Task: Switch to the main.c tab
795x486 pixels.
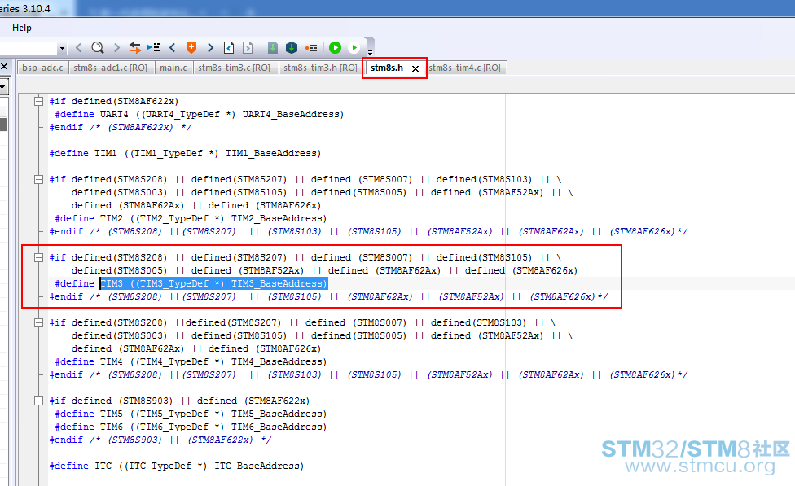Action: point(173,68)
